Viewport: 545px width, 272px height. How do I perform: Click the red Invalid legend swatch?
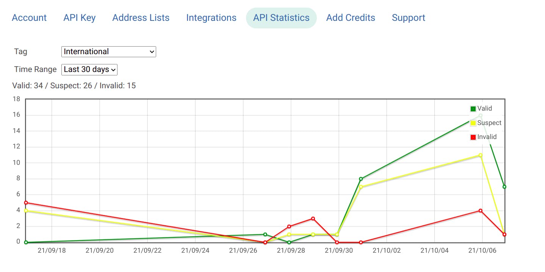[x=473, y=137]
